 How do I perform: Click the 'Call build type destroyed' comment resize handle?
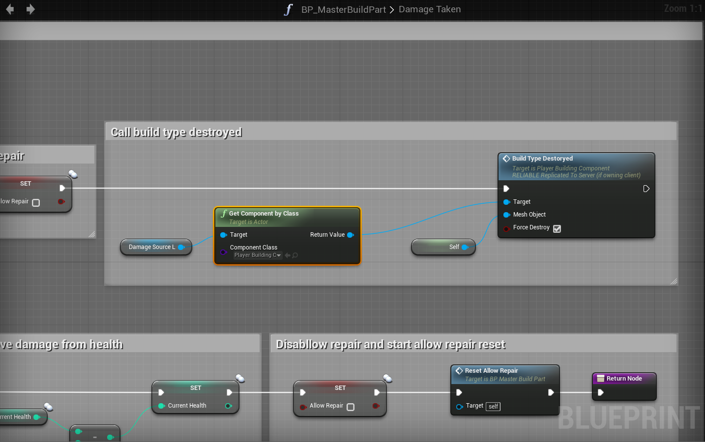pyautogui.click(x=673, y=281)
